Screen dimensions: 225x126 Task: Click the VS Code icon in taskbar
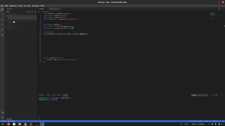click(x=42, y=124)
